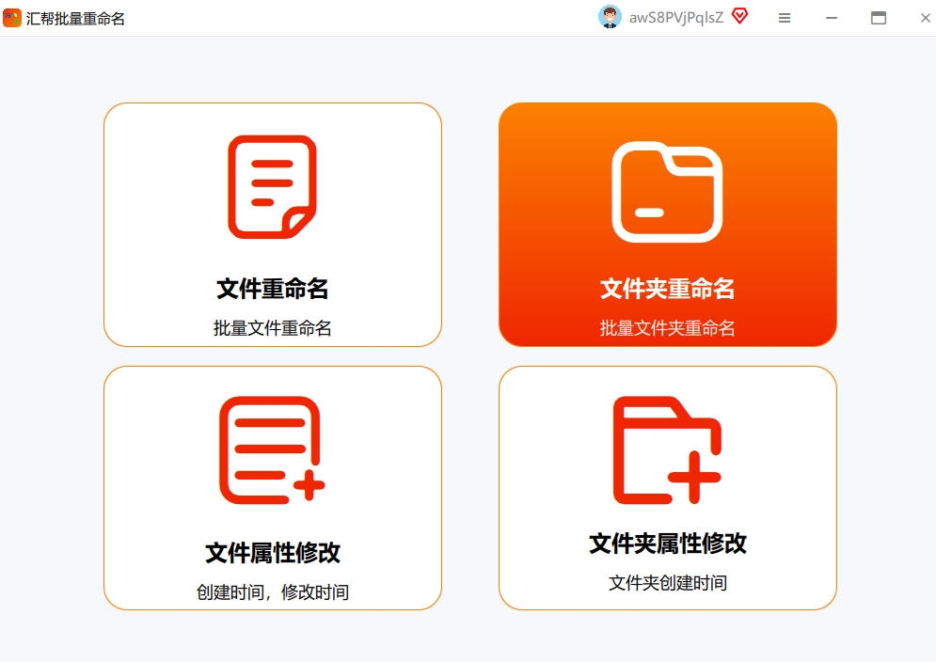Click the red VIP diamond badge
Viewport: 936px width, 662px height.
(x=739, y=16)
